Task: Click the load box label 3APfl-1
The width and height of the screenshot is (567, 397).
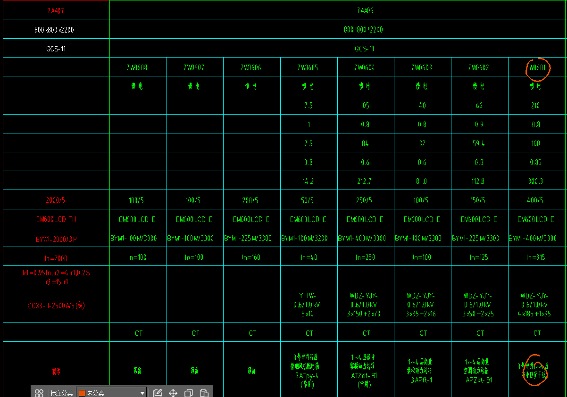Action: tap(421, 380)
